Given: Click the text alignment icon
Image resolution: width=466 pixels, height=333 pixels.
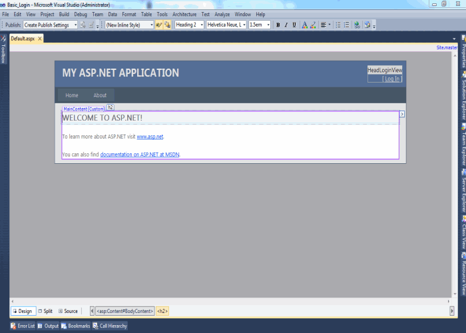Looking at the screenshot, I should click(x=324, y=25).
